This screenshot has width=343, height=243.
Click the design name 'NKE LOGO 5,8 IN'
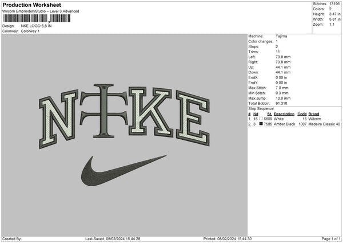tap(36, 26)
